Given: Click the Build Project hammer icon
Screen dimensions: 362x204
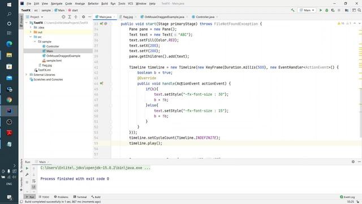Looking at the screenshot, I should coord(292,10).
